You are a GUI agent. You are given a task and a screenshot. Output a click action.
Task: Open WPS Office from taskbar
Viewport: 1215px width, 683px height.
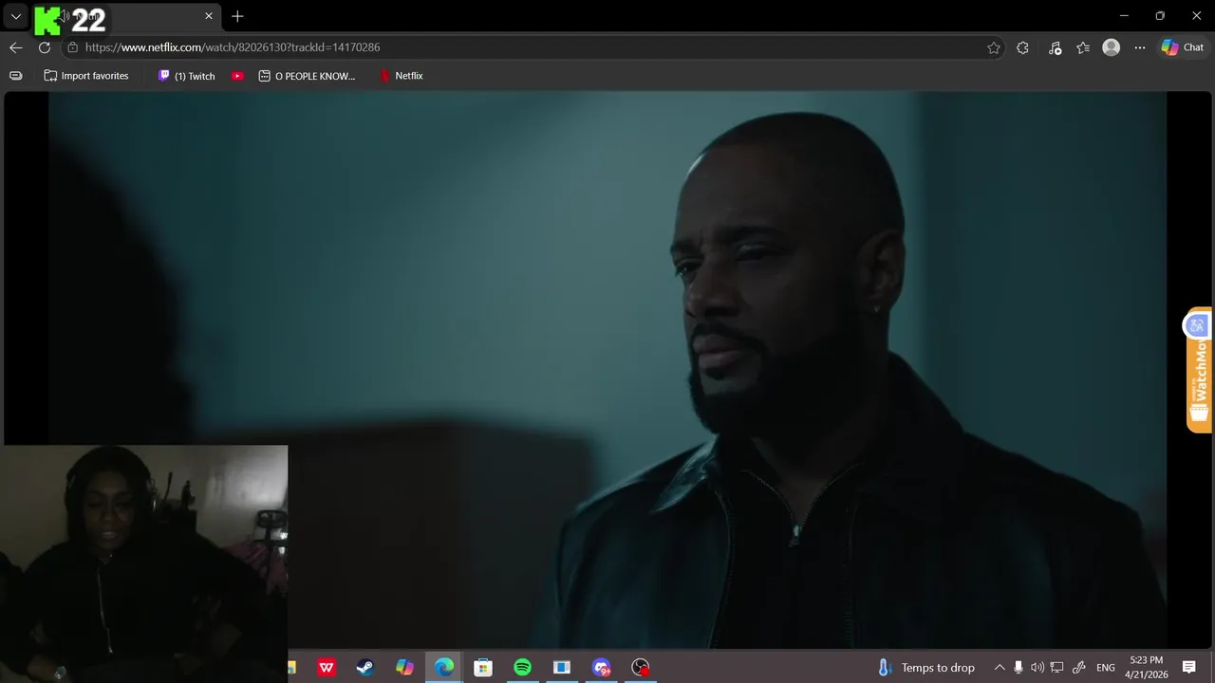327,668
